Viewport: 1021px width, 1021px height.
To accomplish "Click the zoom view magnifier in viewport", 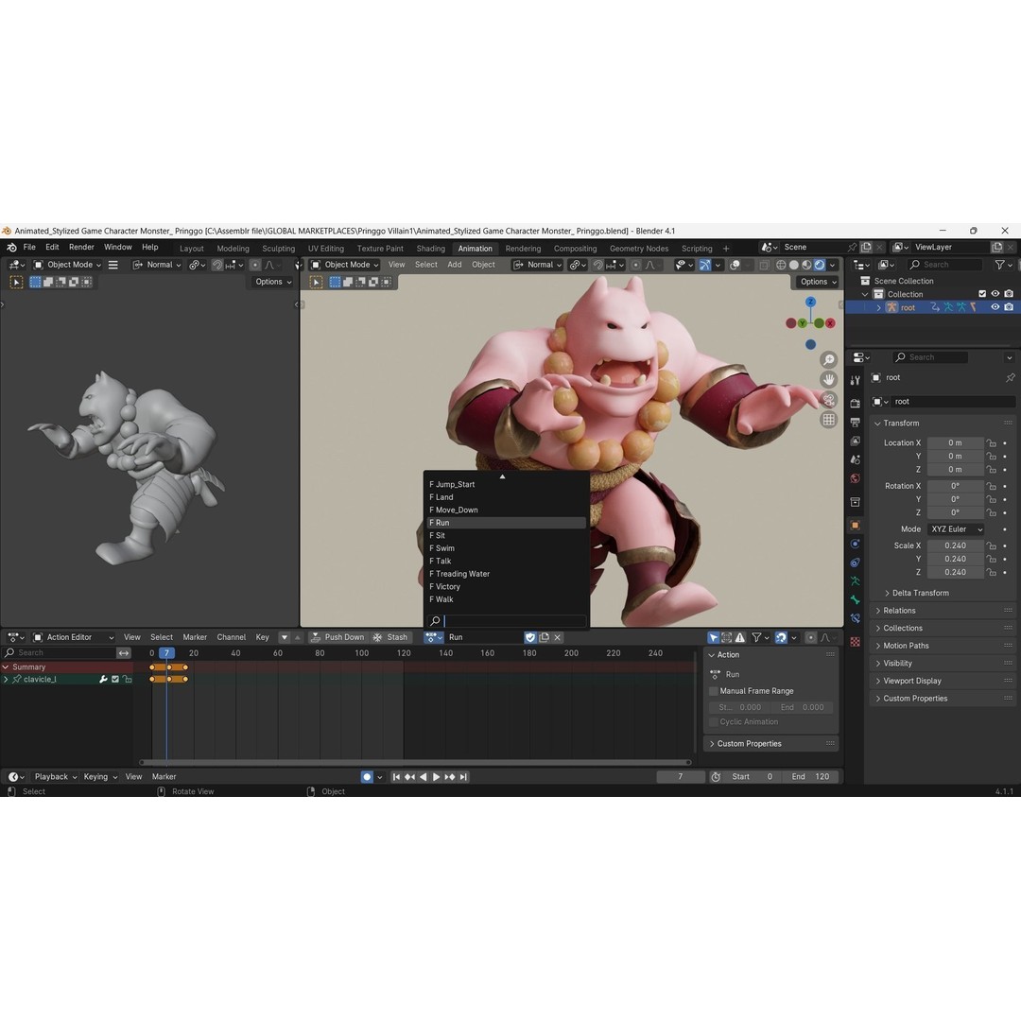I will tap(828, 359).
